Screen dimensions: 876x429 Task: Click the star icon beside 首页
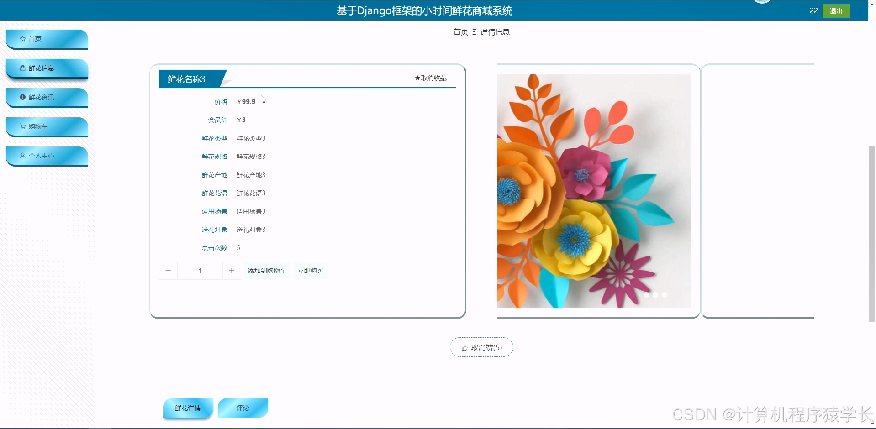[23, 39]
